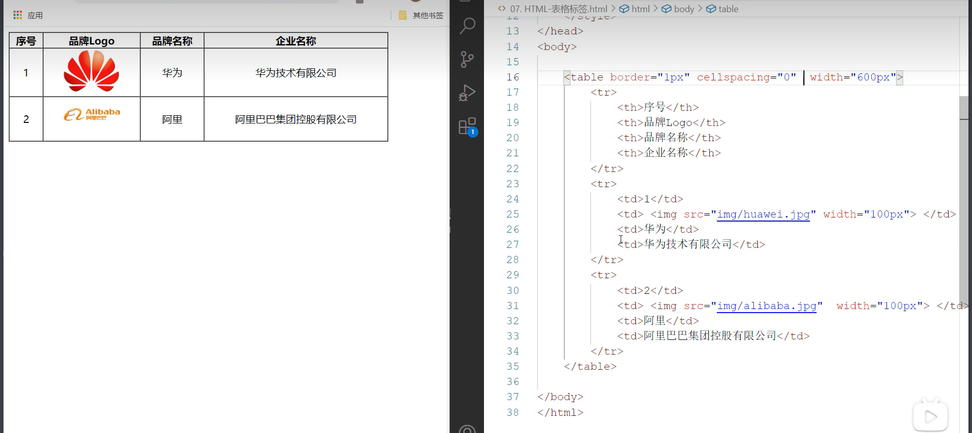Screen dimensions: 972x433
Task: Click the </body> tag on line 37
Action: 560,397
